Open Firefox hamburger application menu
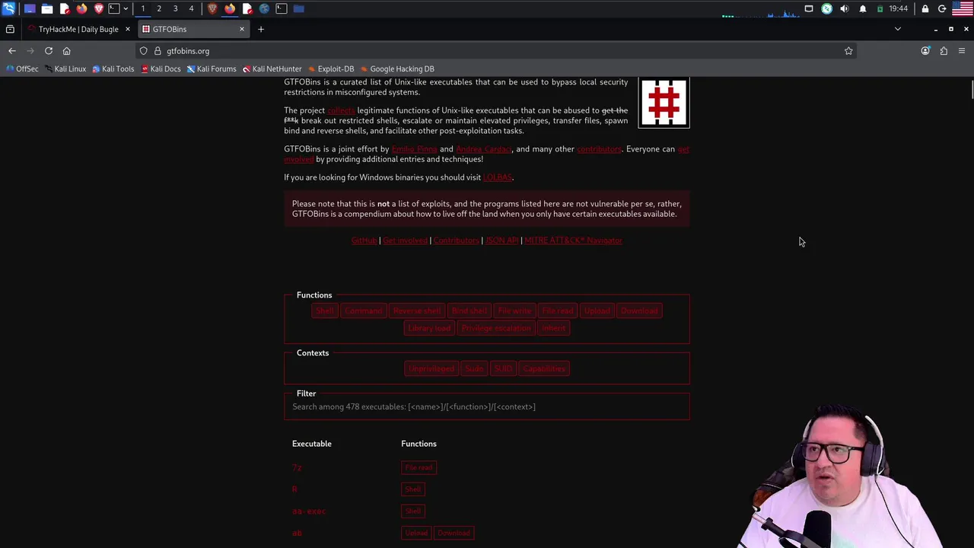This screenshot has width=974, height=548. [962, 51]
